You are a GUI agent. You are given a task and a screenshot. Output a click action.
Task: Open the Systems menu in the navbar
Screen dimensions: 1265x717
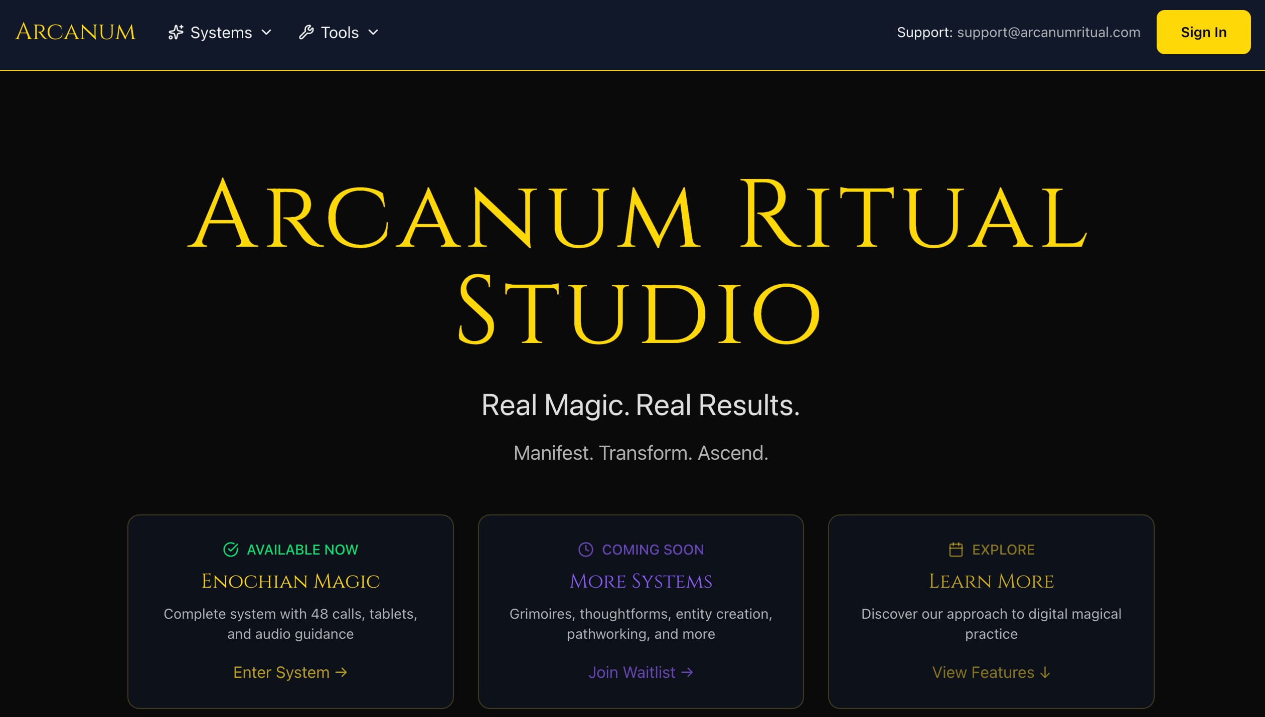tap(221, 32)
